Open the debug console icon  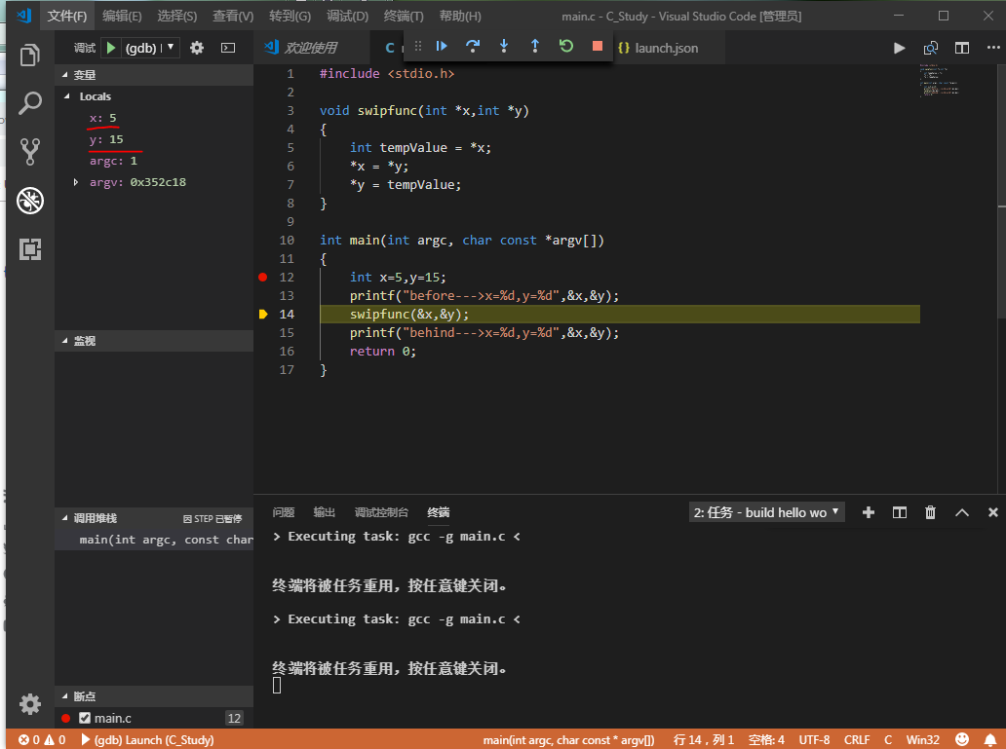point(228,48)
